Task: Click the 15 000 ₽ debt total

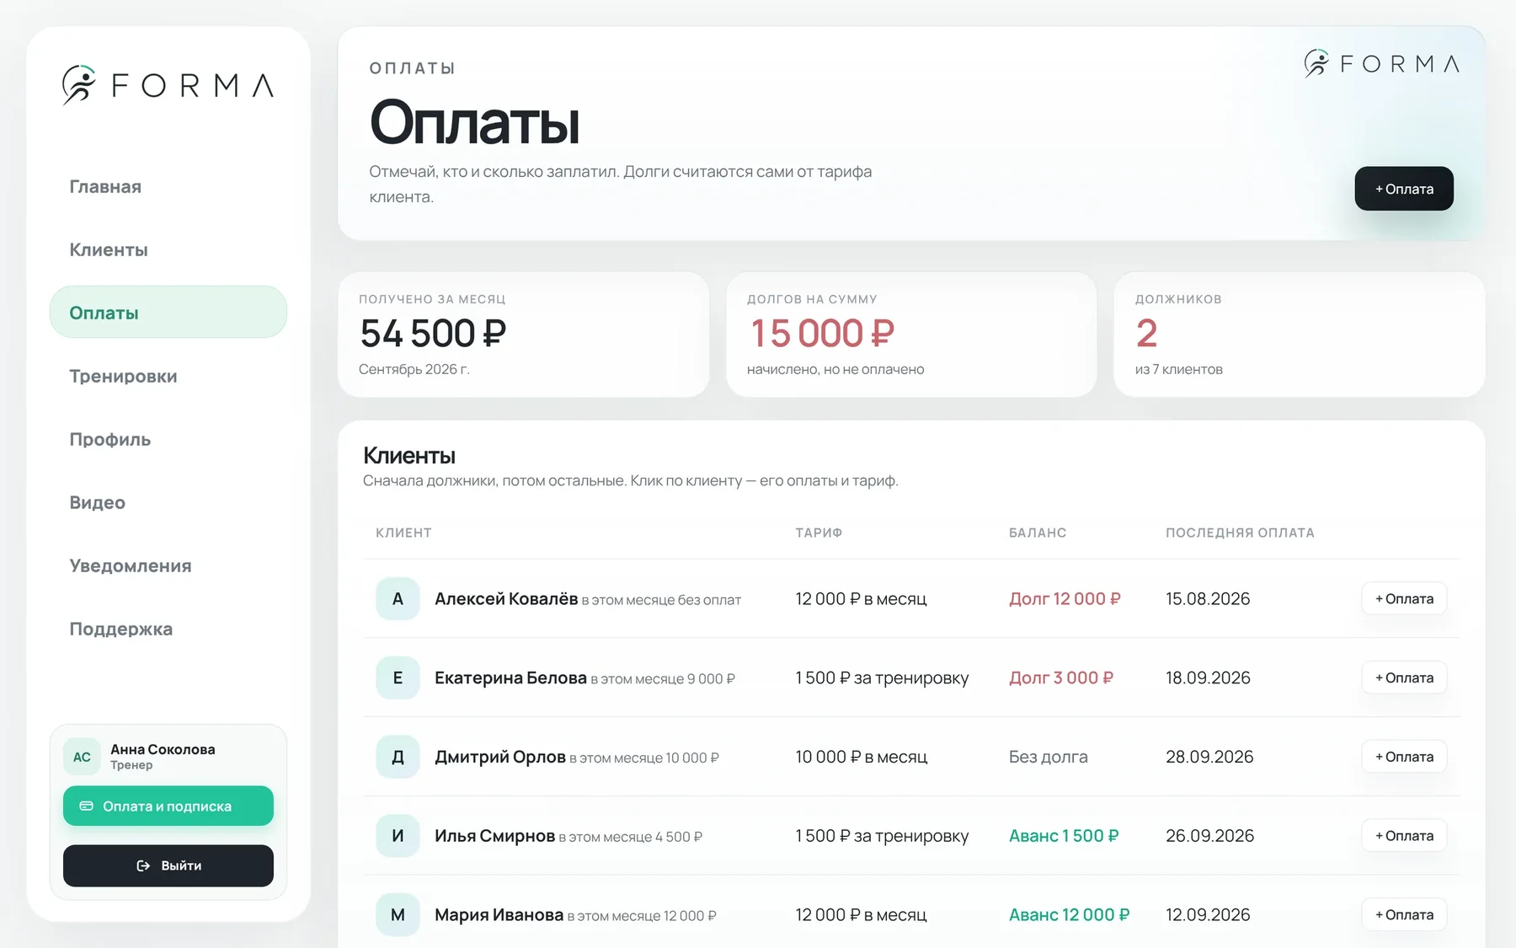Action: click(x=822, y=334)
